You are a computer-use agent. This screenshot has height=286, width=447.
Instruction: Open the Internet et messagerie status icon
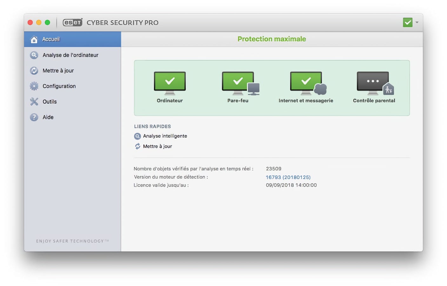[308, 83]
